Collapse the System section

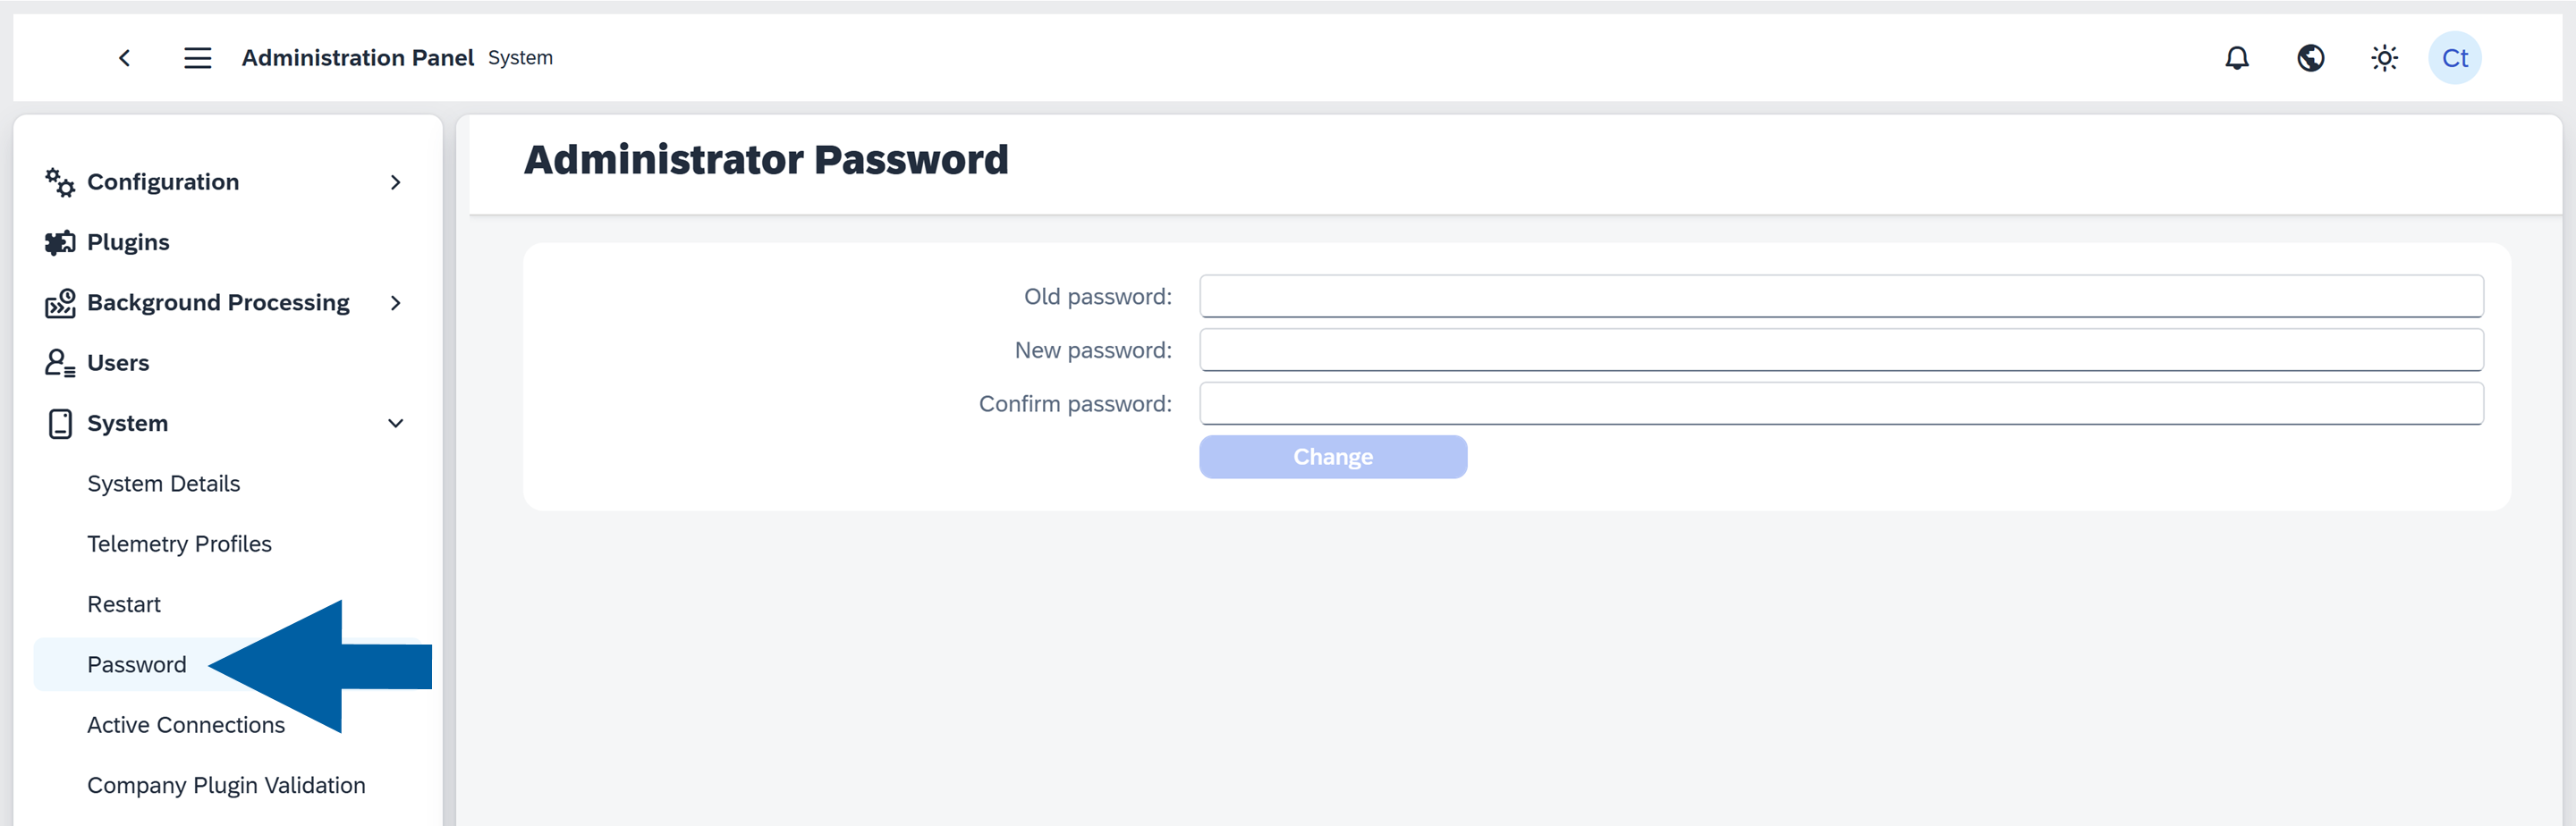point(396,422)
